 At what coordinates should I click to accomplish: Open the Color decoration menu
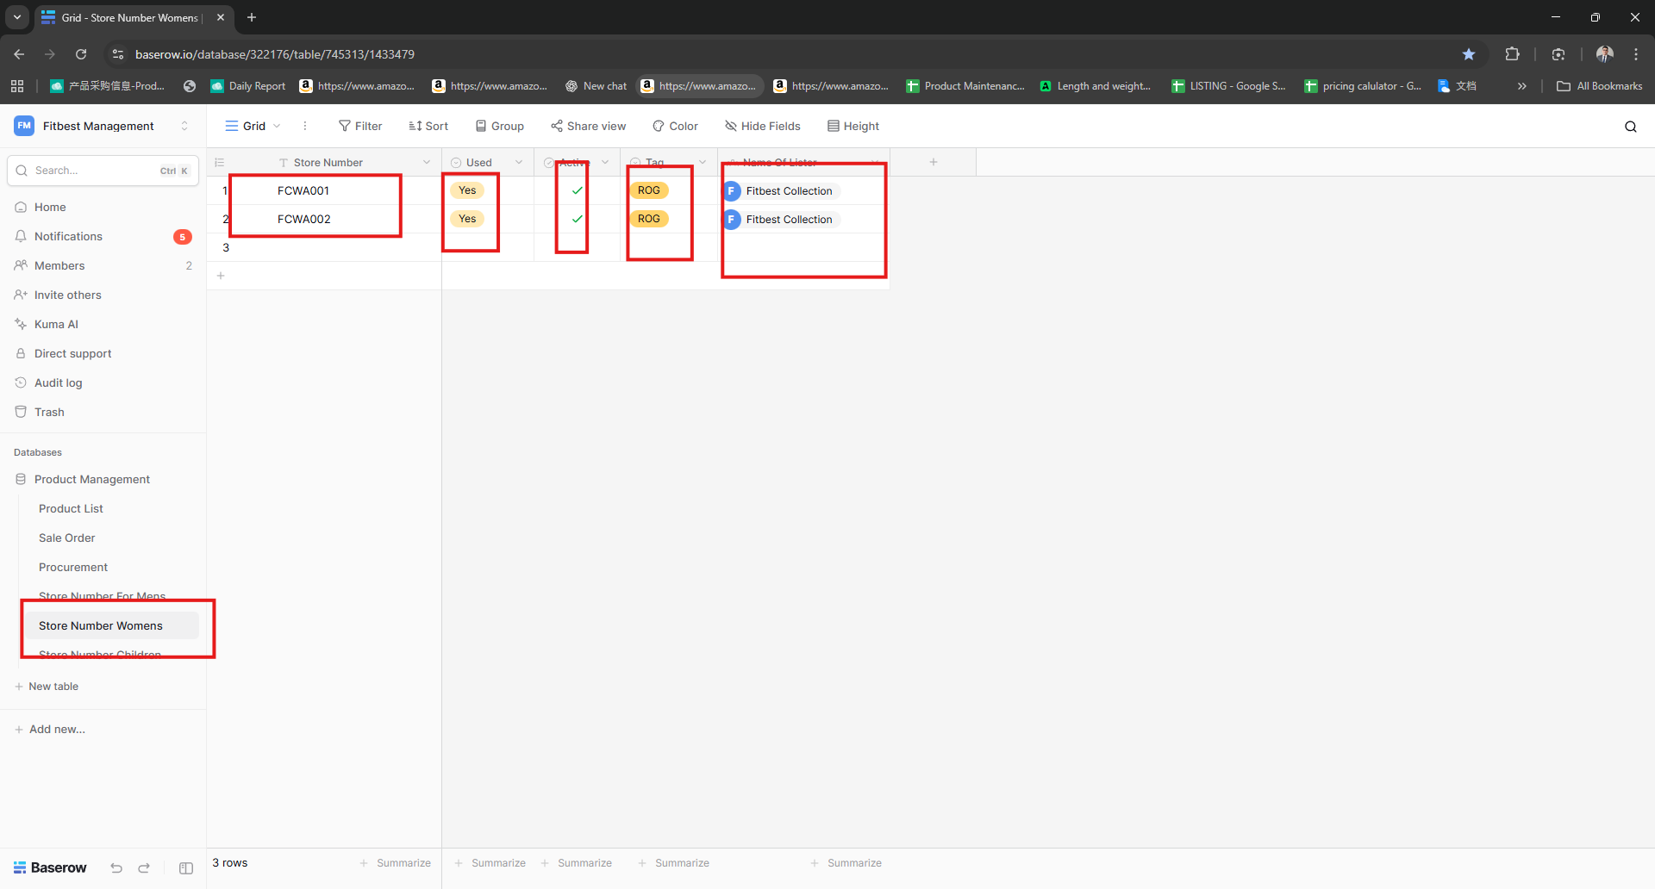(x=675, y=126)
